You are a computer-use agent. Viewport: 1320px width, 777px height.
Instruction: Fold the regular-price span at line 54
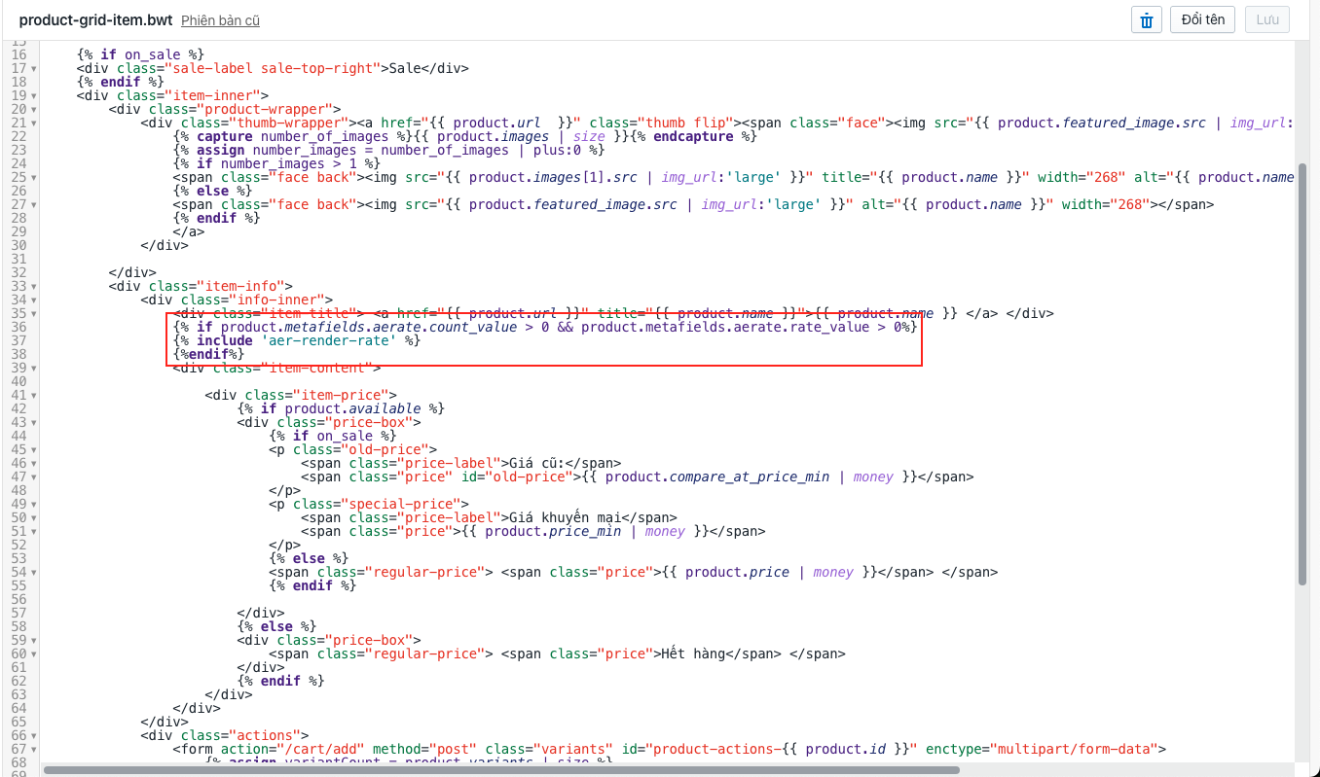[x=33, y=573]
